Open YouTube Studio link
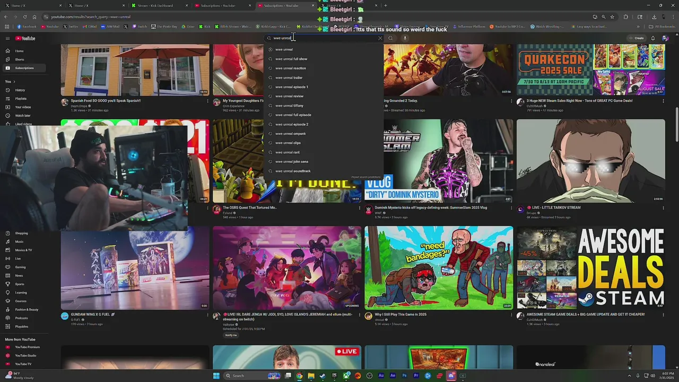 pyautogui.click(x=25, y=355)
